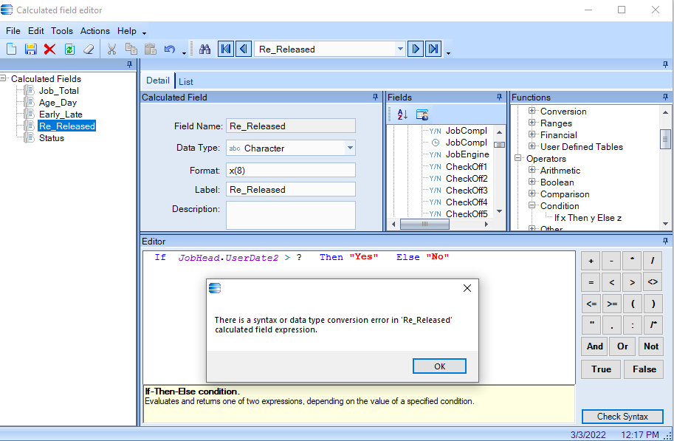The width and height of the screenshot is (674, 441).
Task: Expand the Financial functions node
Action: point(532,134)
